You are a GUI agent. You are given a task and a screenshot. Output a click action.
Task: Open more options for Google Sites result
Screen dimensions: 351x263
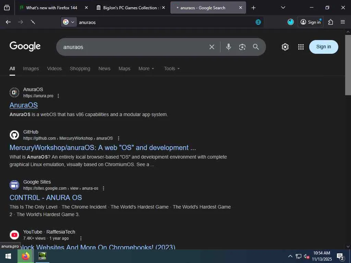pyautogui.click(x=104, y=188)
